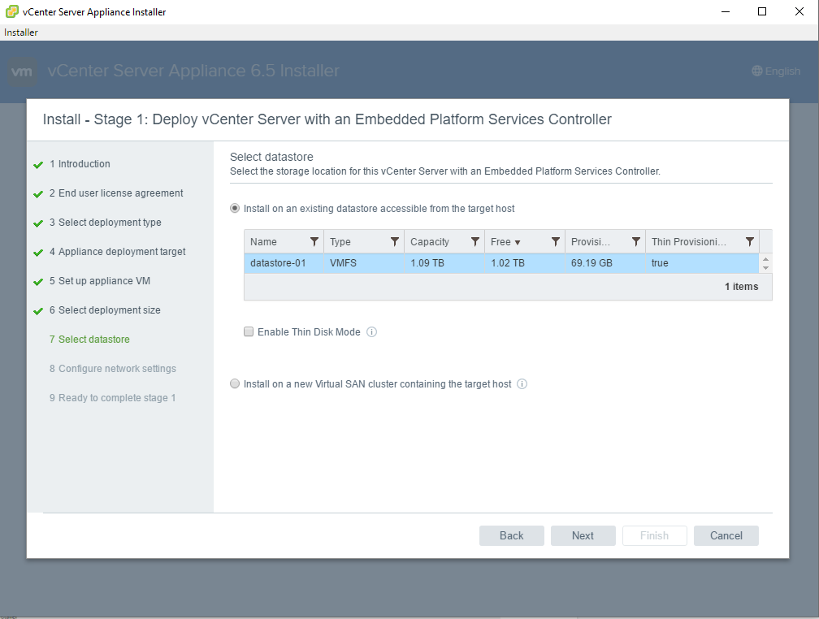Go to step 5 Set up appliance VM
Screen dimensions: 819x619
click(x=100, y=281)
